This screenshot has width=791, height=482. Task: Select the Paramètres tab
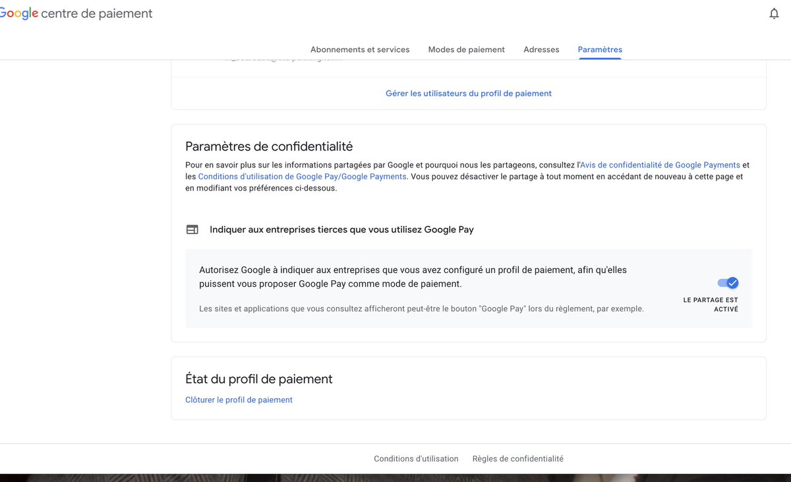(600, 49)
